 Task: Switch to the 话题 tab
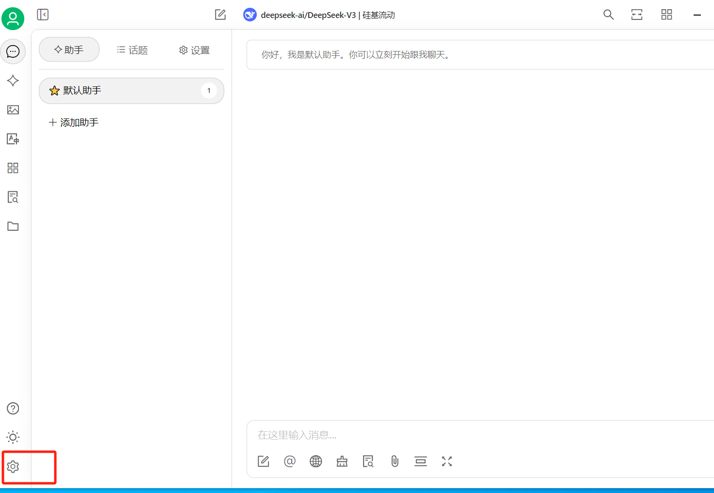pyautogui.click(x=132, y=50)
